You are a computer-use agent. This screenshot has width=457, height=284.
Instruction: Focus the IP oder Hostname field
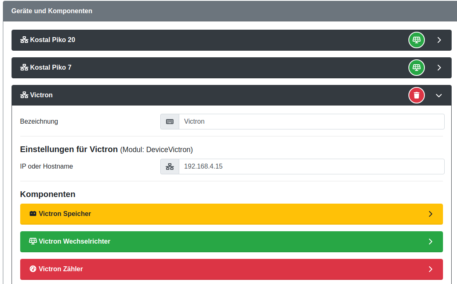[x=312, y=167]
